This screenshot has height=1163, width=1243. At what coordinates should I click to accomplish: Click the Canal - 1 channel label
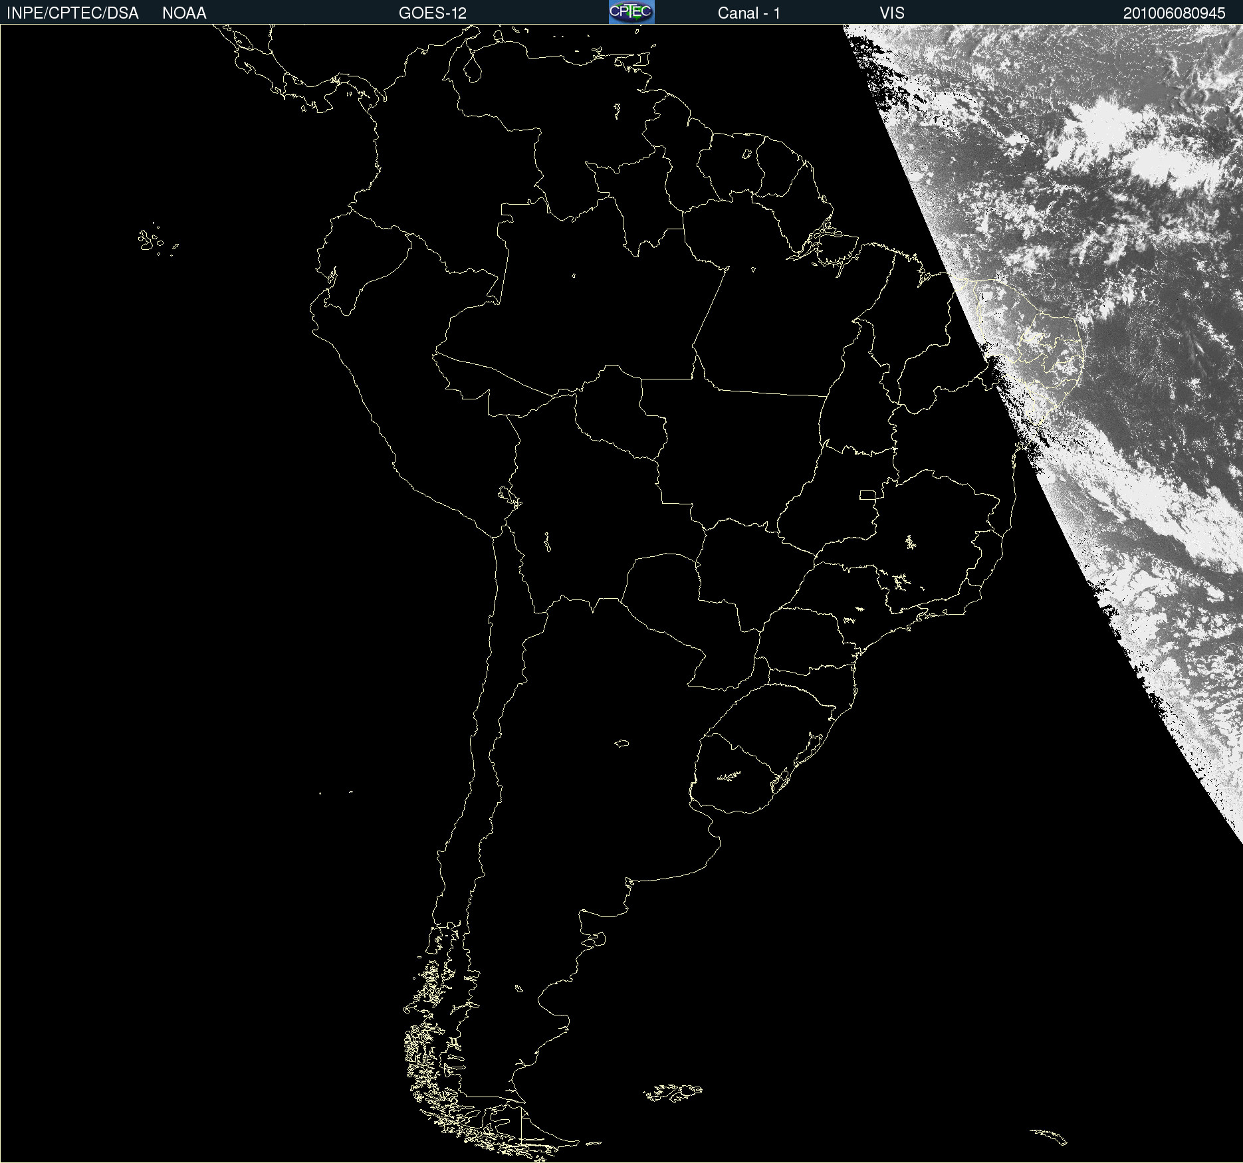point(749,13)
